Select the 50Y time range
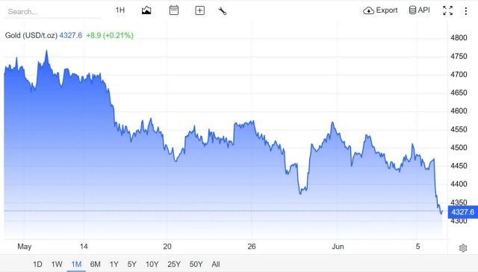478x272 pixels. pos(196,264)
